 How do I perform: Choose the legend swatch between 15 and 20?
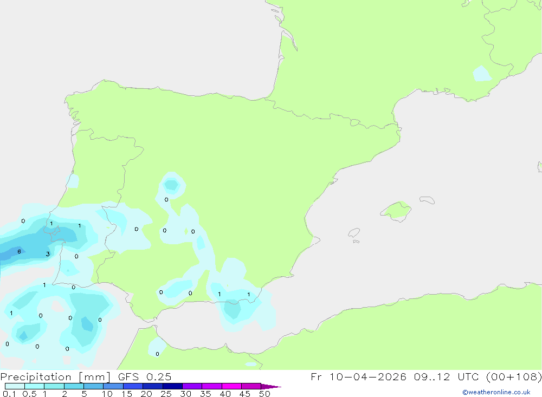tap(133, 386)
